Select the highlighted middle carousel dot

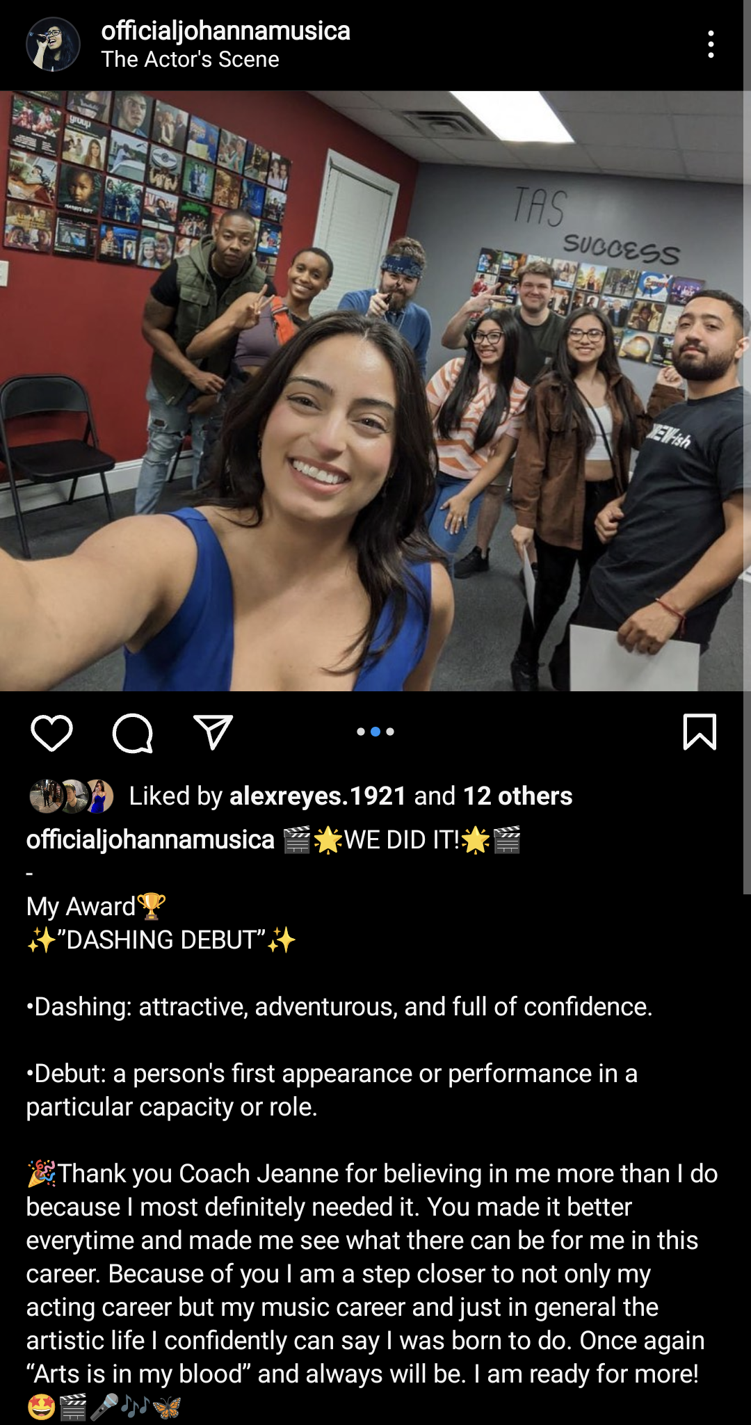(x=375, y=732)
